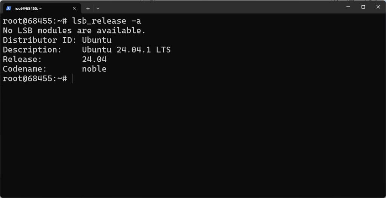
Task: Close the terminal window
Action: 378,7
